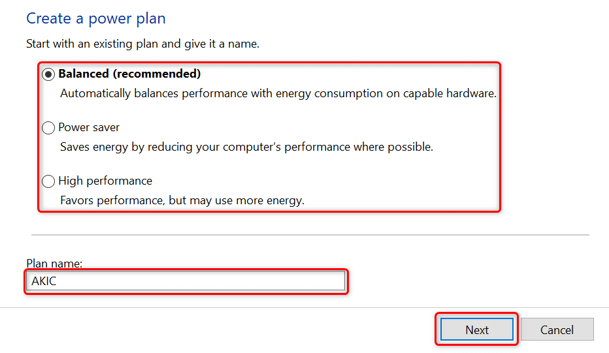Enable the High performance radio button

coord(48,181)
